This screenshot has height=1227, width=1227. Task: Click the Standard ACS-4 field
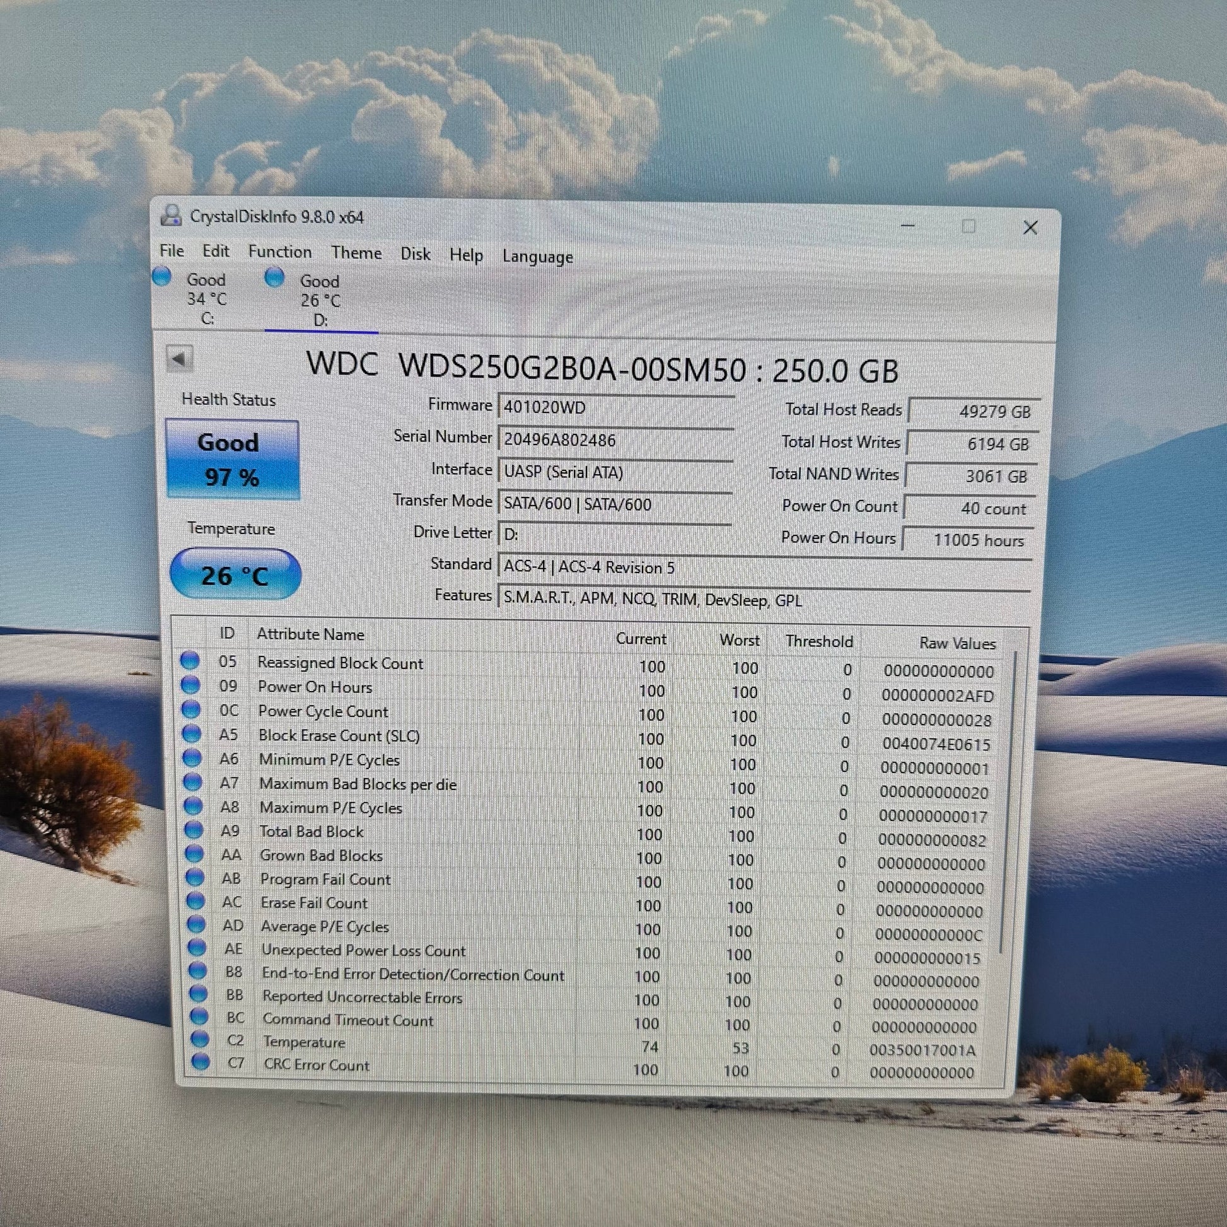[765, 567]
